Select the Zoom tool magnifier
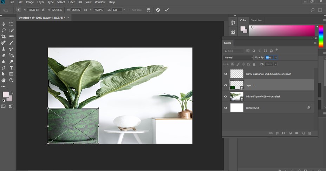The image size is (326, 171). [x=12, y=80]
